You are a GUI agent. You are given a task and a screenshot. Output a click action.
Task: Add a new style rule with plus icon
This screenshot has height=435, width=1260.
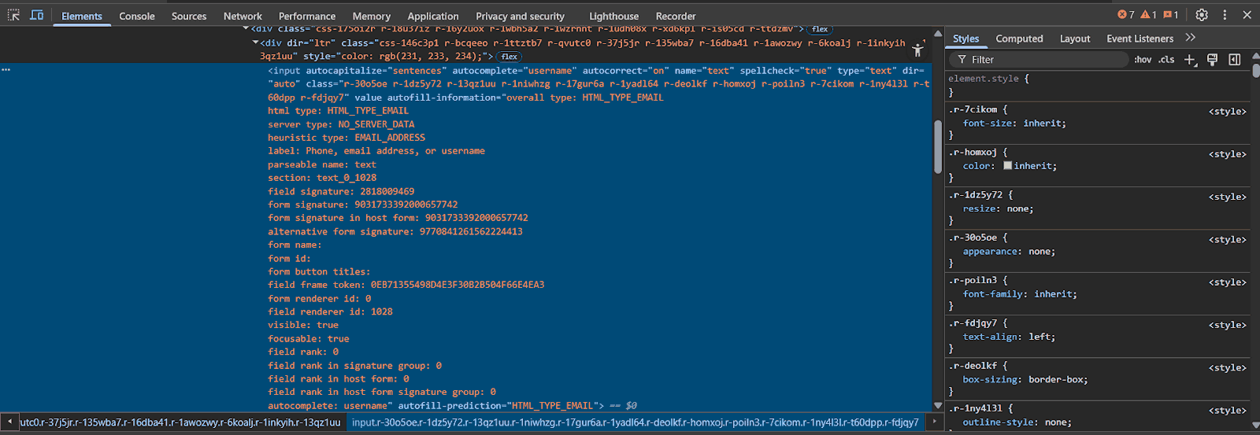pos(1190,60)
